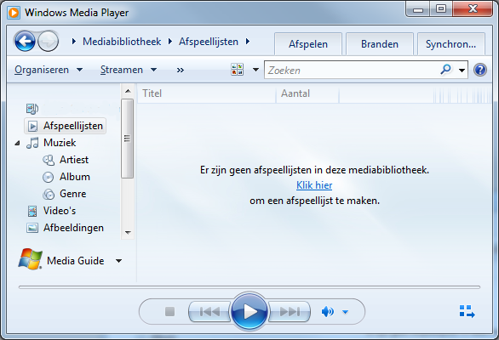Viewport: 499px width, 340px height.
Task: Sort by the Titel column header
Action: (206, 93)
